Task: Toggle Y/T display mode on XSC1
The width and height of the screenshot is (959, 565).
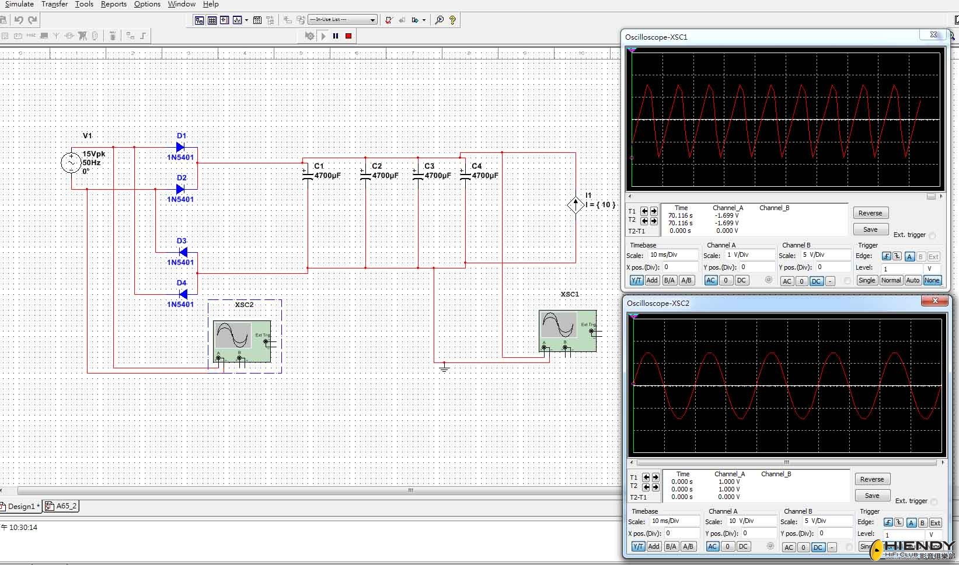Action: (636, 280)
